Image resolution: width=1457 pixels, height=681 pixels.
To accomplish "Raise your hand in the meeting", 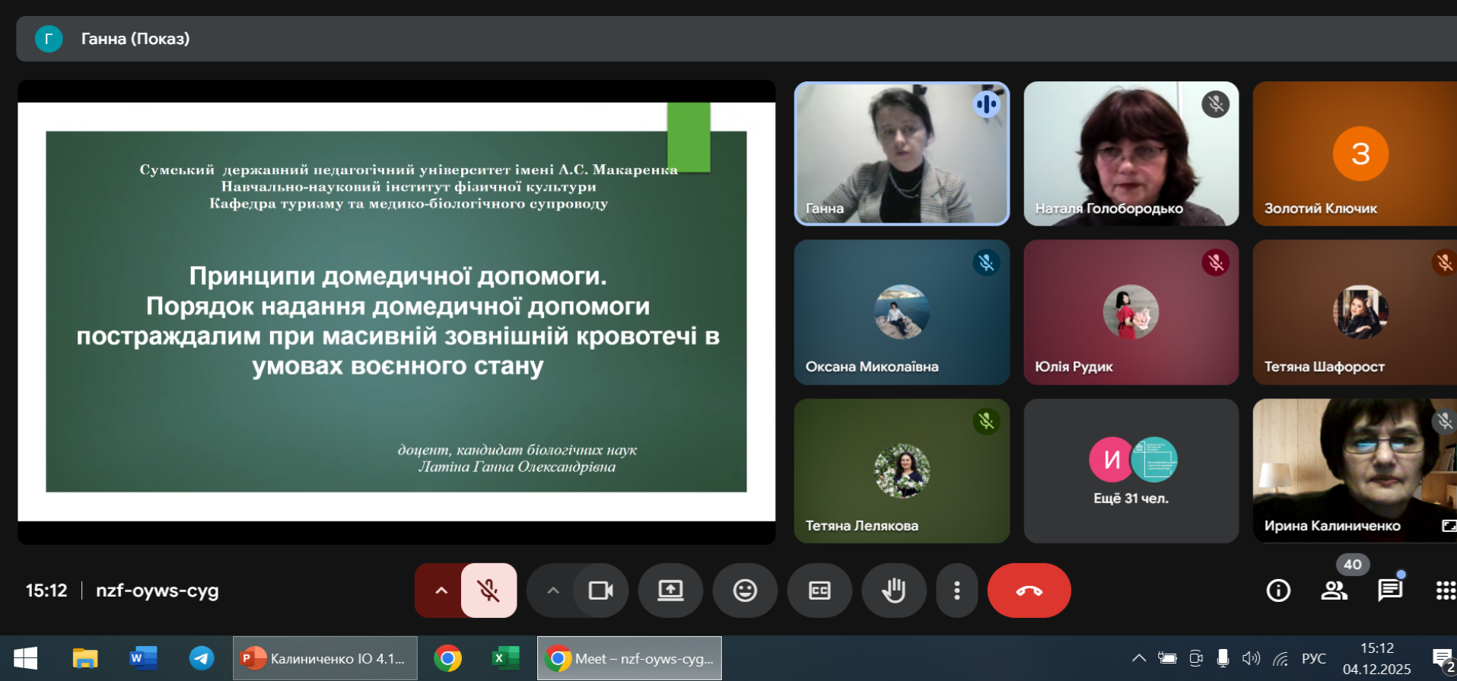I will (893, 591).
